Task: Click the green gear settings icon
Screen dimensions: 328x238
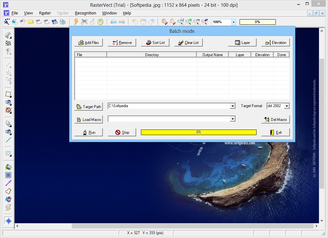Action: 100,21
